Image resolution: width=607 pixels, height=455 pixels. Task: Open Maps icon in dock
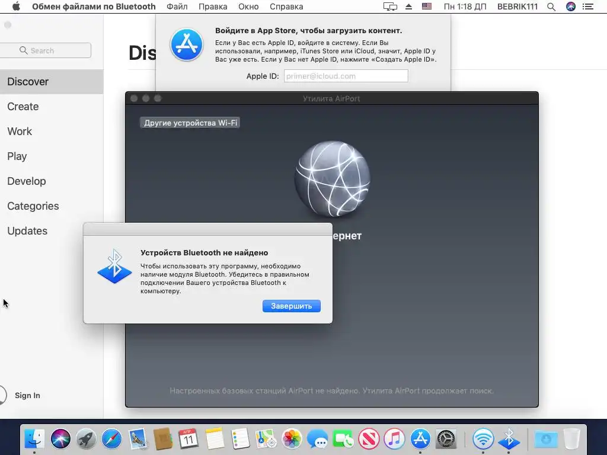point(266,439)
